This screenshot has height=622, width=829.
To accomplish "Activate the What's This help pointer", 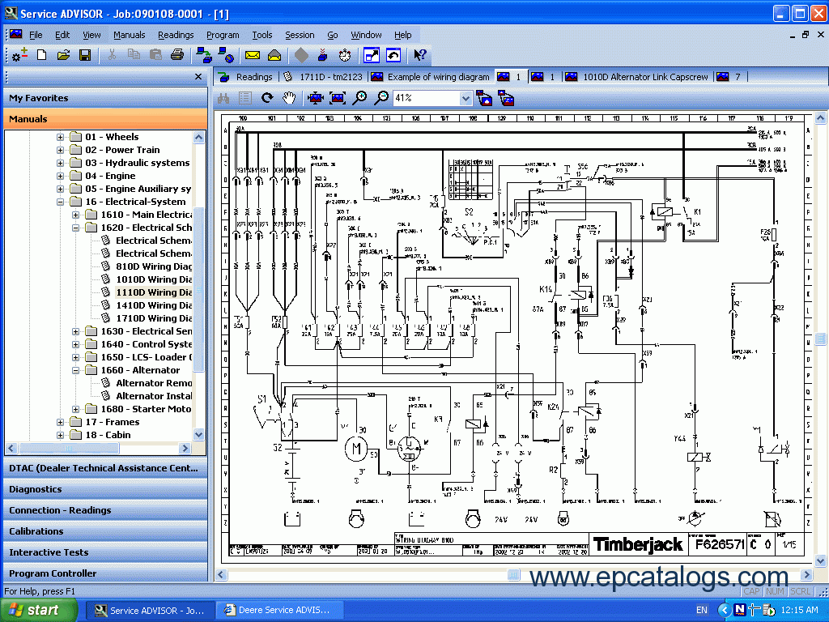I will [x=420, y=54].
